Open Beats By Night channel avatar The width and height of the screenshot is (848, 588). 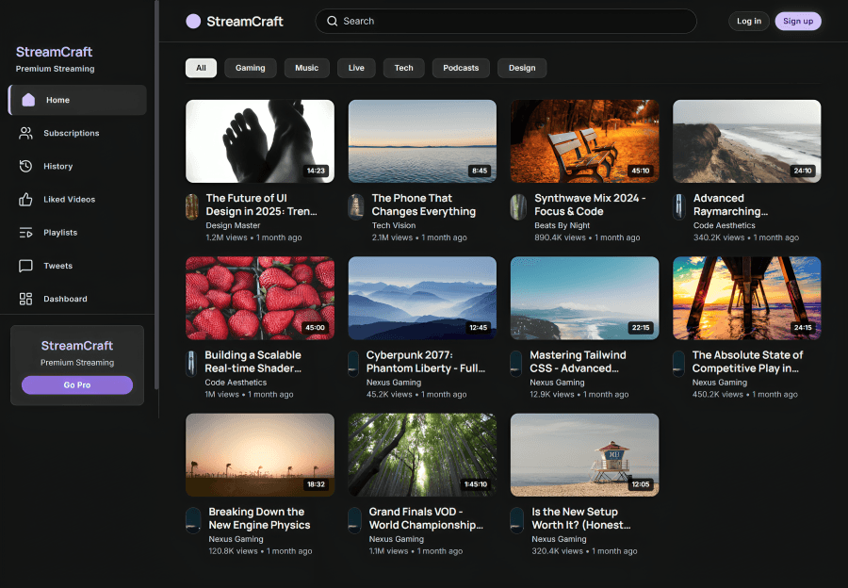pyautogui.click(x=518, y=207)
